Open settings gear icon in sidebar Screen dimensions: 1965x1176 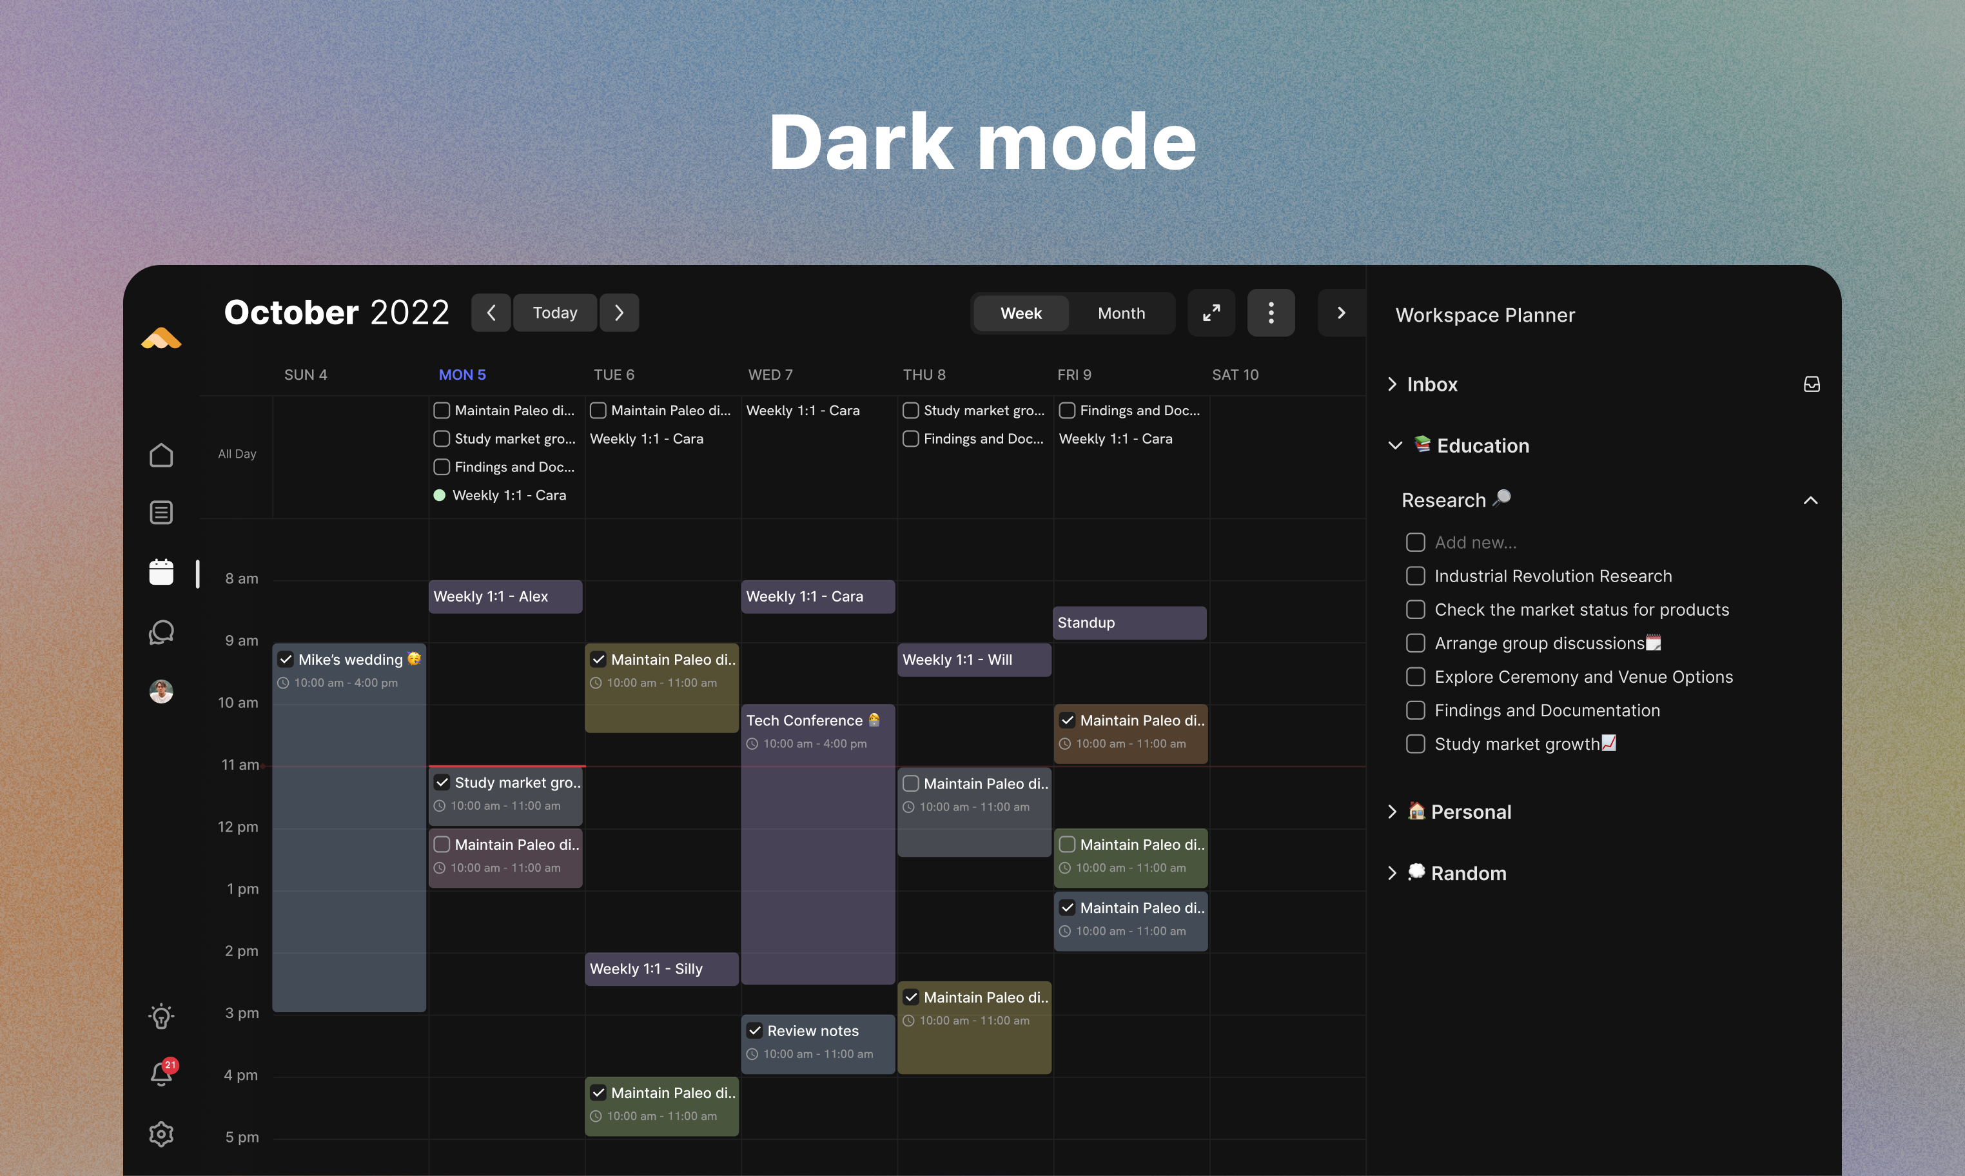(x=161, y=1134)
